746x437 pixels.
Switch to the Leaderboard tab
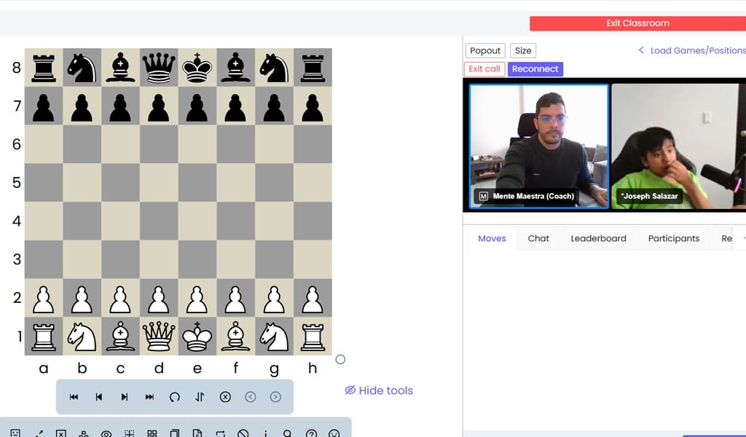[x=598, y=238]
